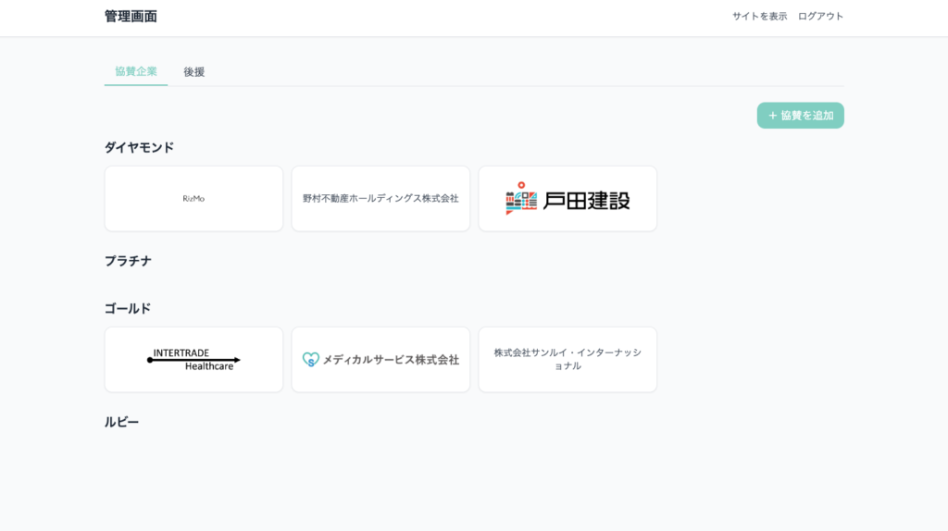
Task: Switch to the 後援 tab
Action: [193, 71]
